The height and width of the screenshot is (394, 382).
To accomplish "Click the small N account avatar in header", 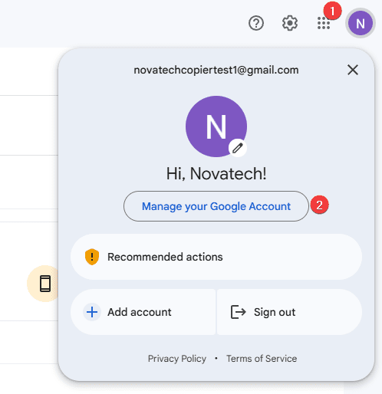I will 361,23.
